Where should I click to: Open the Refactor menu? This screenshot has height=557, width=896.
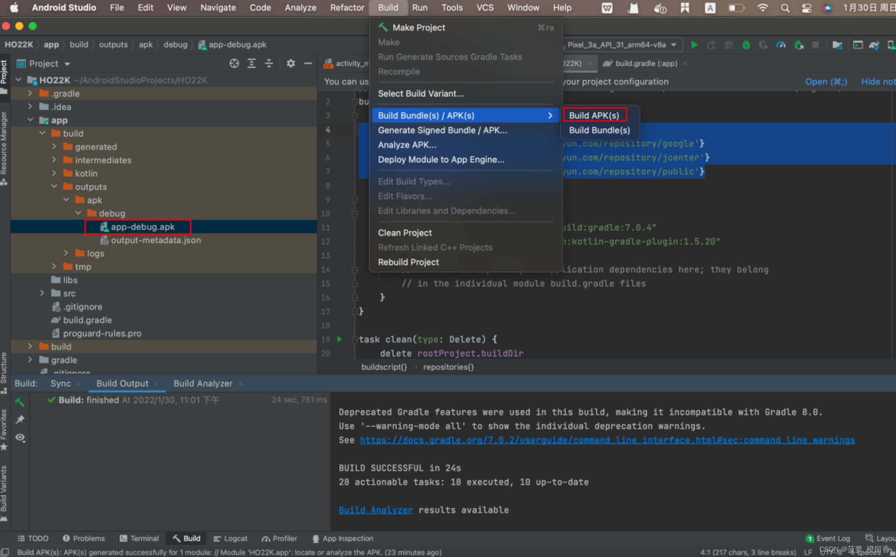(x=347, y=8)
